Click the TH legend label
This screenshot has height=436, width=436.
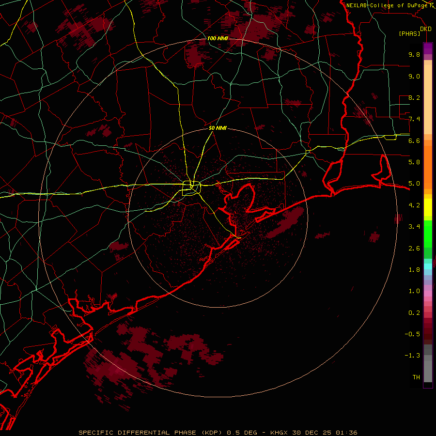[416, 377]
